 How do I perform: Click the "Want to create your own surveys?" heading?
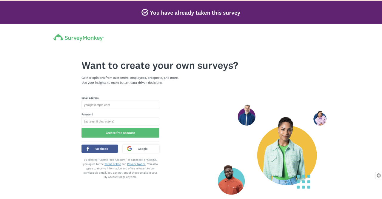tap(160, 65)
